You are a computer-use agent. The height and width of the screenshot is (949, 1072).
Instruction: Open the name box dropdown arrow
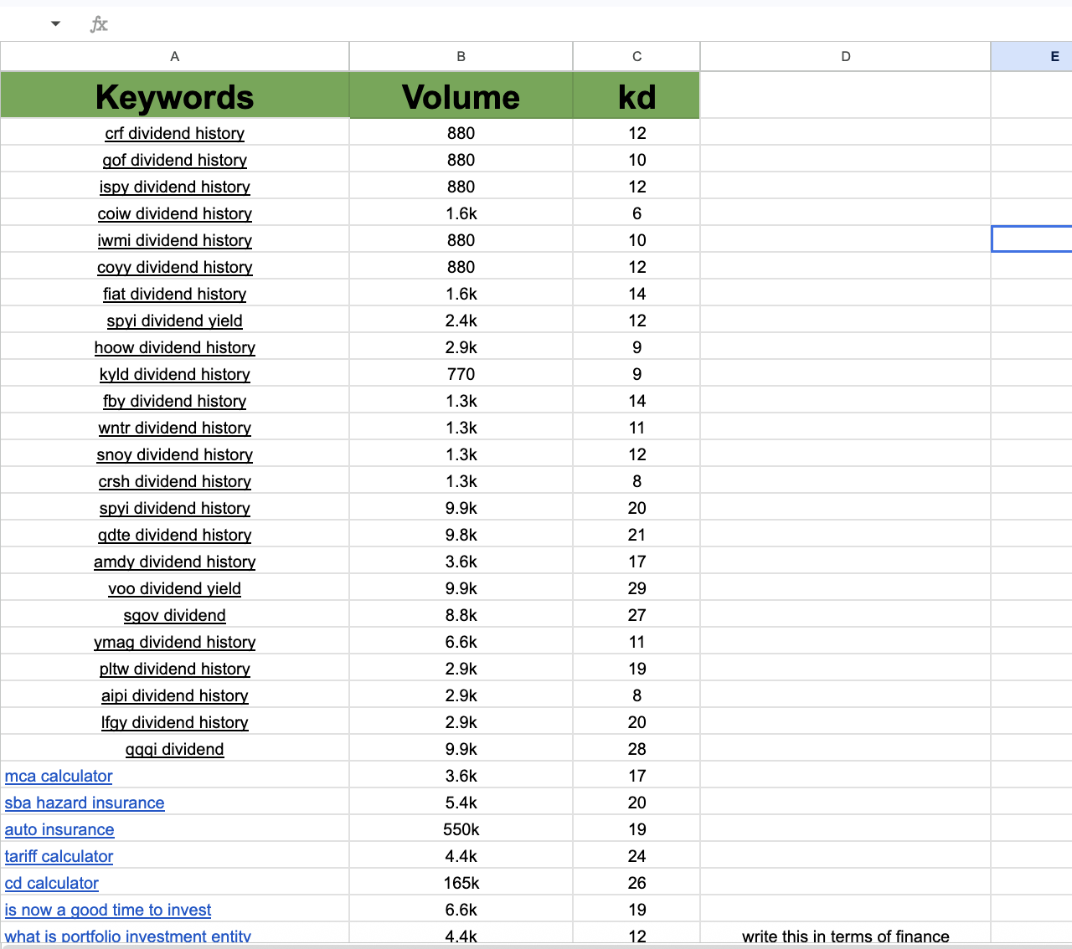[55, 23]
